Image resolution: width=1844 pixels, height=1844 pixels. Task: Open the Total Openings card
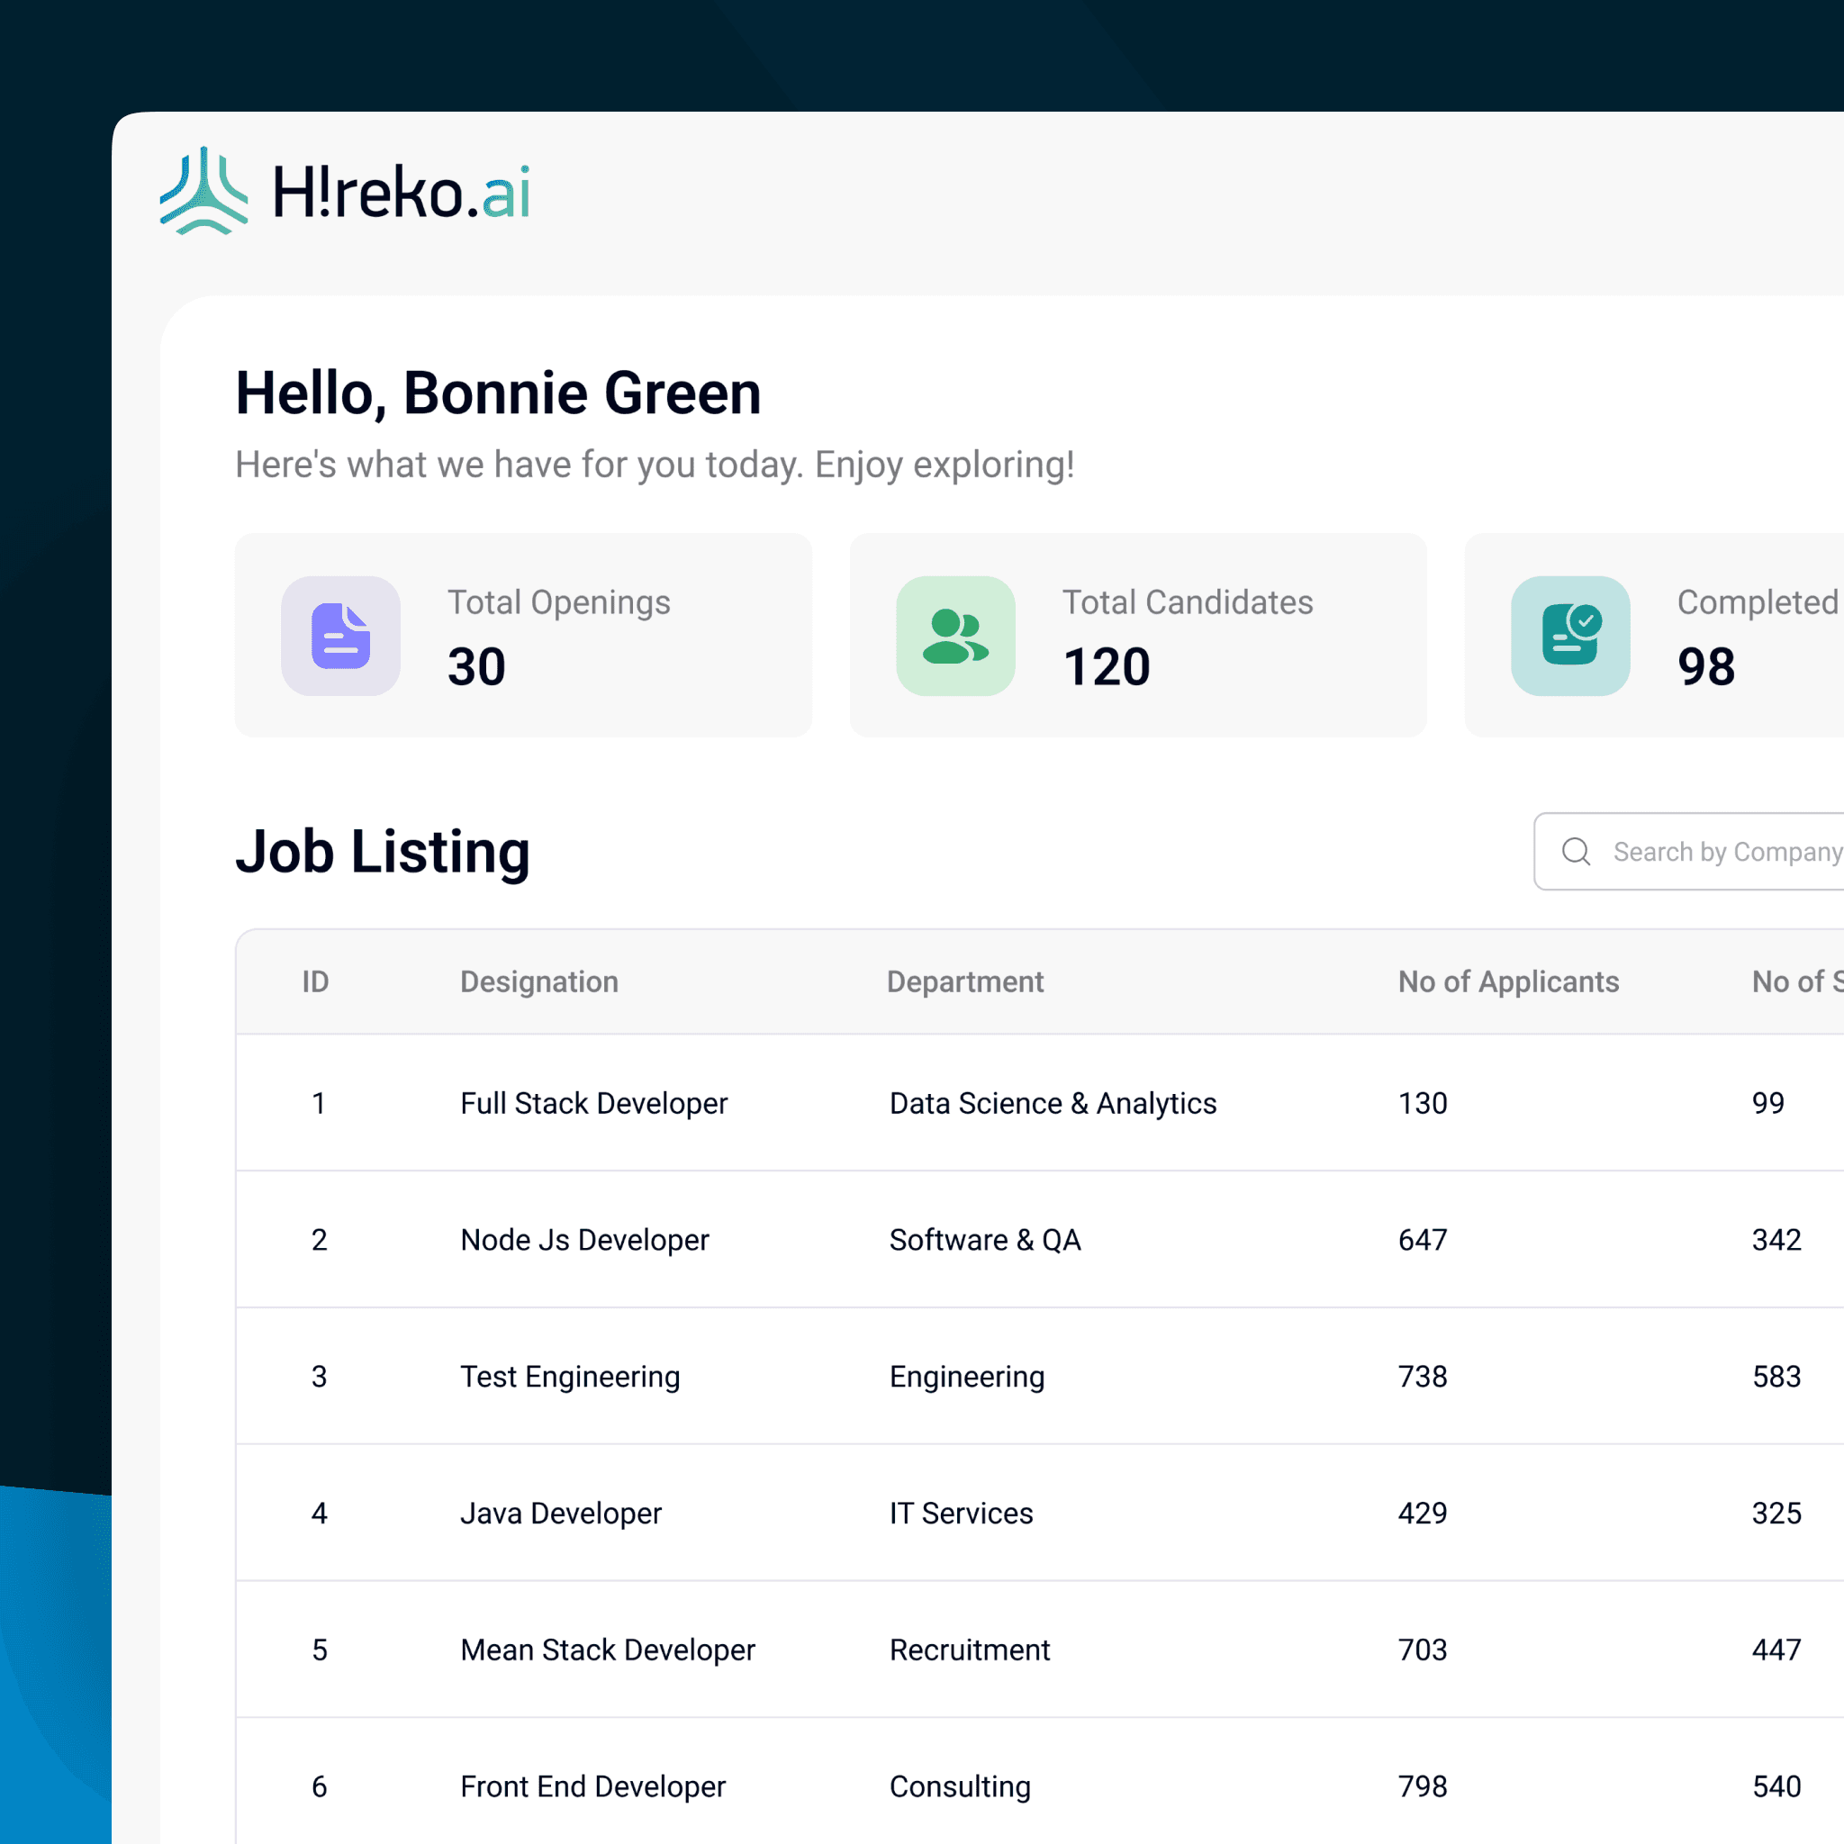[x=523, y=635]
